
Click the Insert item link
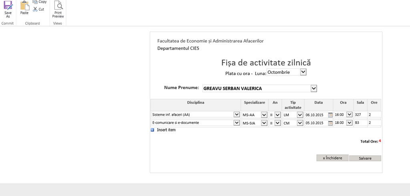click(166, 130)
